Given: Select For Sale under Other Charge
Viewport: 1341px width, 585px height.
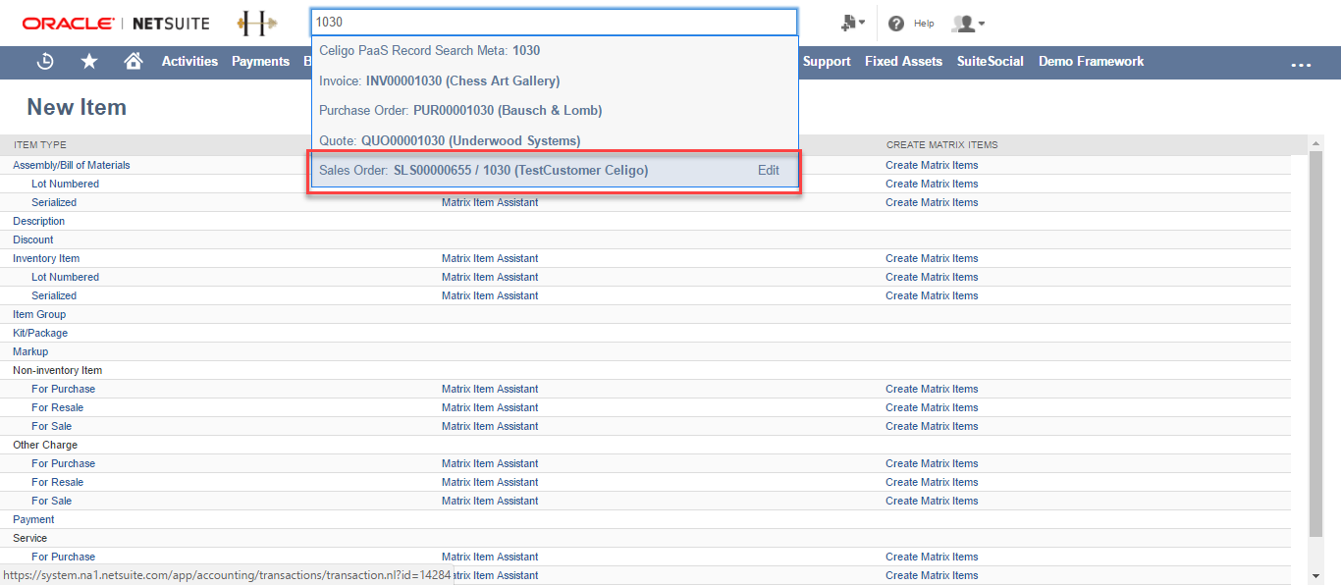Looking at the screenshot, I should click(51, 501).
